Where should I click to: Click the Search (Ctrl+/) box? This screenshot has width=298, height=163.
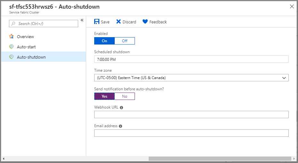(x=44, y=24)
